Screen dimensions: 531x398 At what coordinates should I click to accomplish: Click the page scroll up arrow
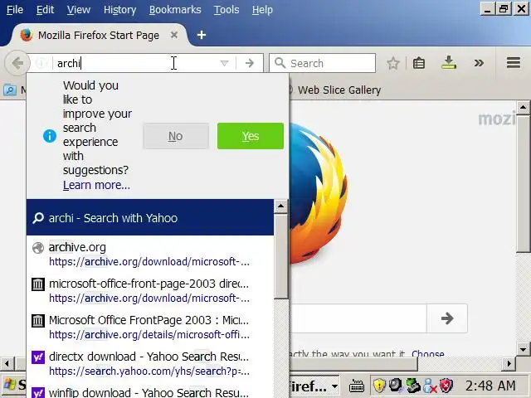click(524, 108)
